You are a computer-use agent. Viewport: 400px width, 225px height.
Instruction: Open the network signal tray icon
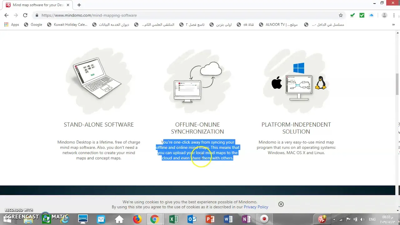pos(342,219)
